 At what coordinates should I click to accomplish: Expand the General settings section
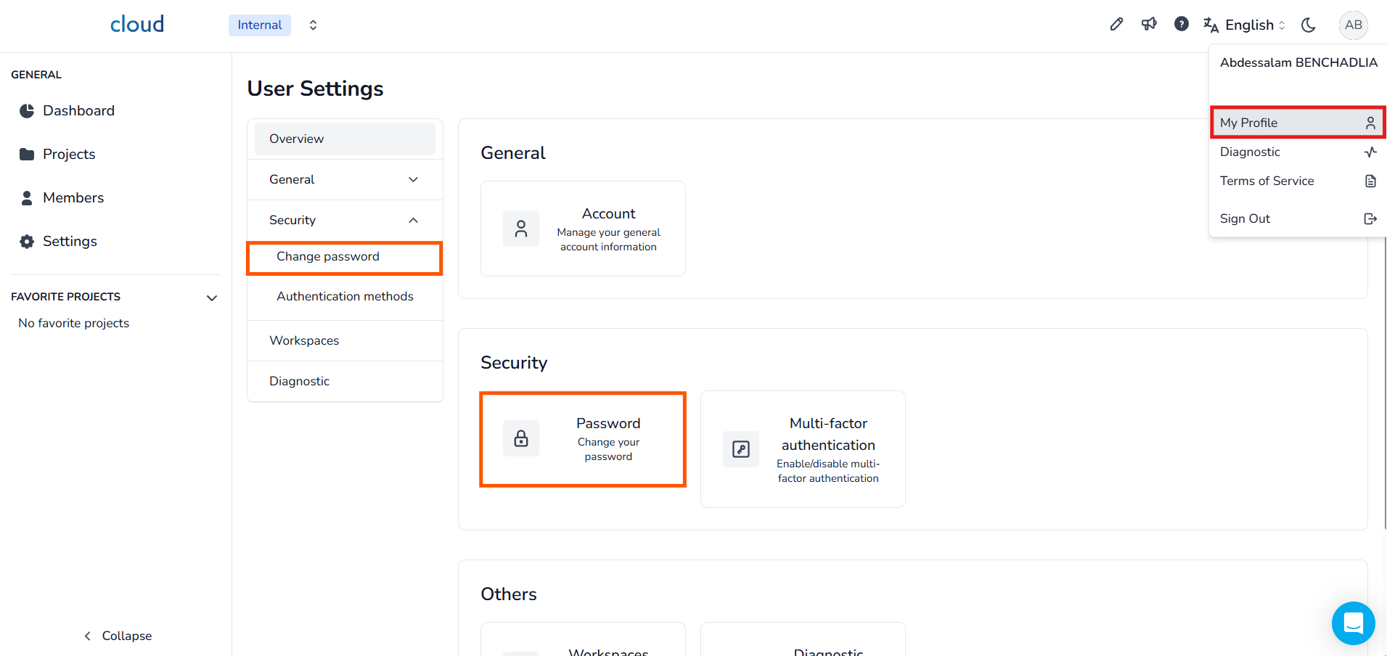pos(345,179)
